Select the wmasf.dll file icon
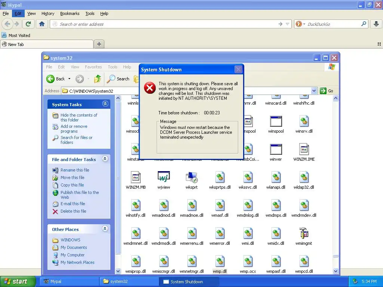This screenshot has width=383, height=287. (x=220, y=205)
